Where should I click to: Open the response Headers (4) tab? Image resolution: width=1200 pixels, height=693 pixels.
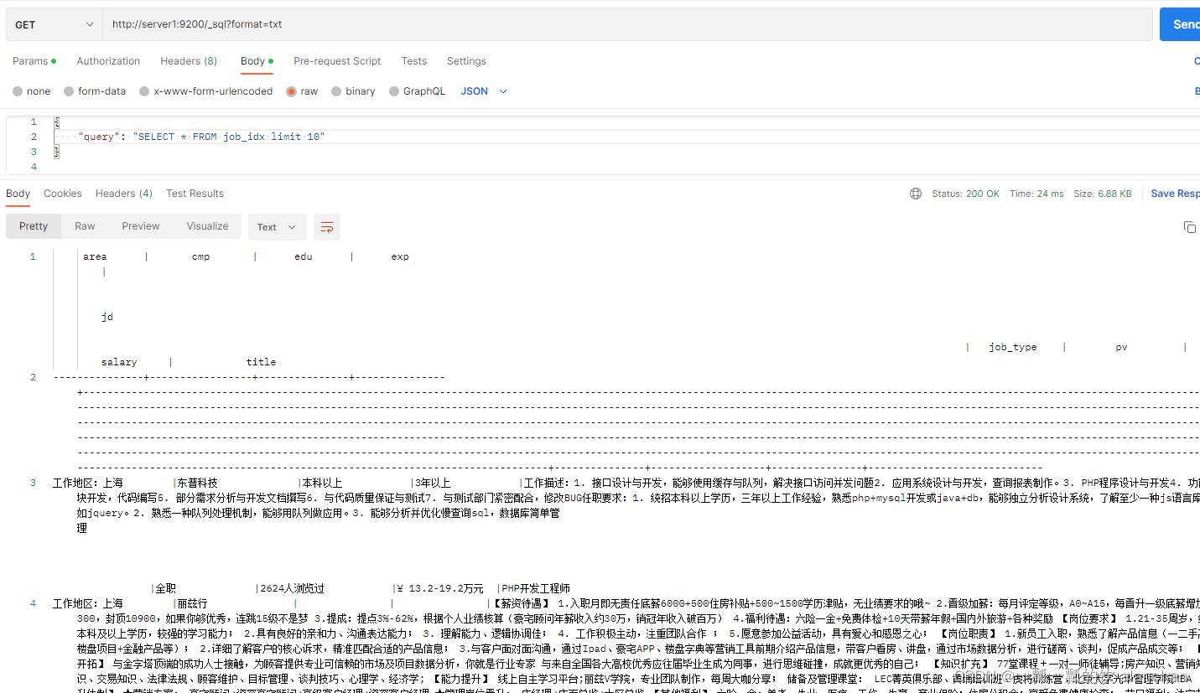(124, 194)
